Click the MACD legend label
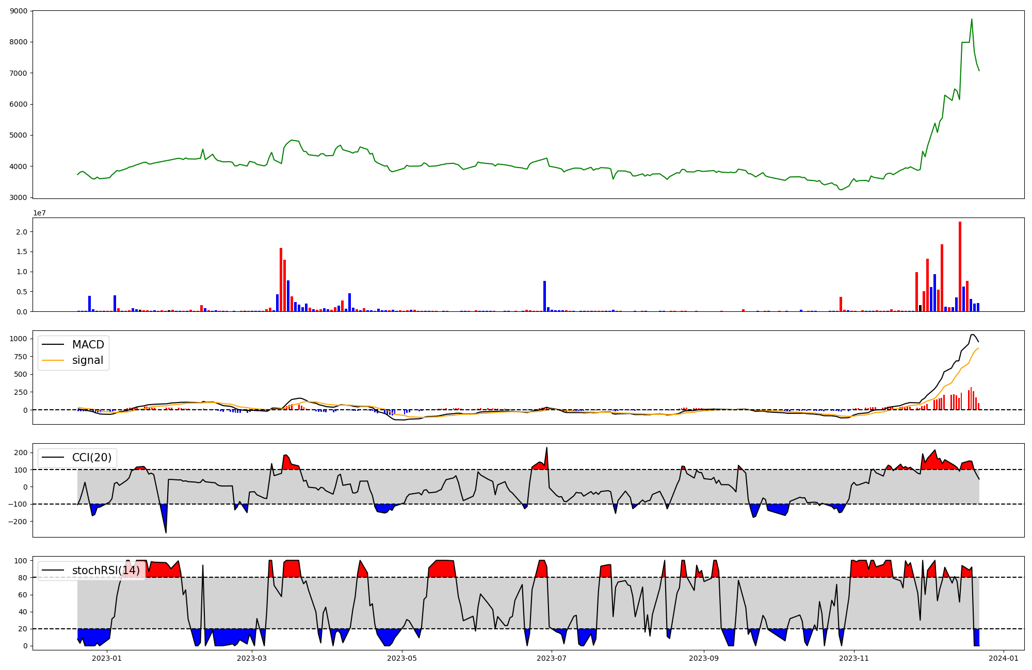 click(x=88, y=345)
